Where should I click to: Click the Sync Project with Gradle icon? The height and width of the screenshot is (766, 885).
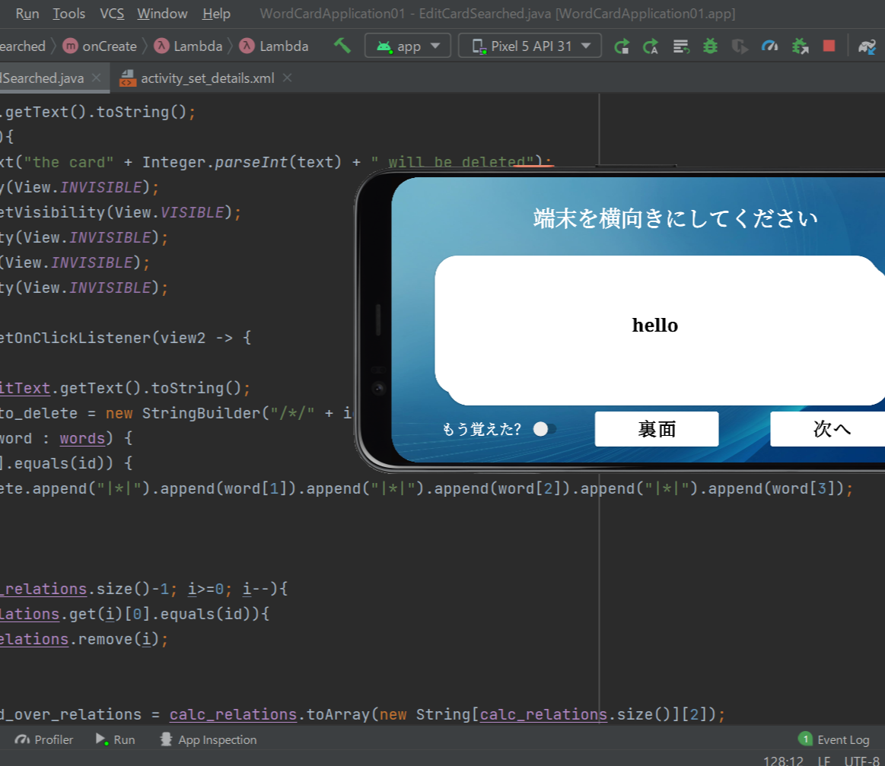(x=867, y=46)
